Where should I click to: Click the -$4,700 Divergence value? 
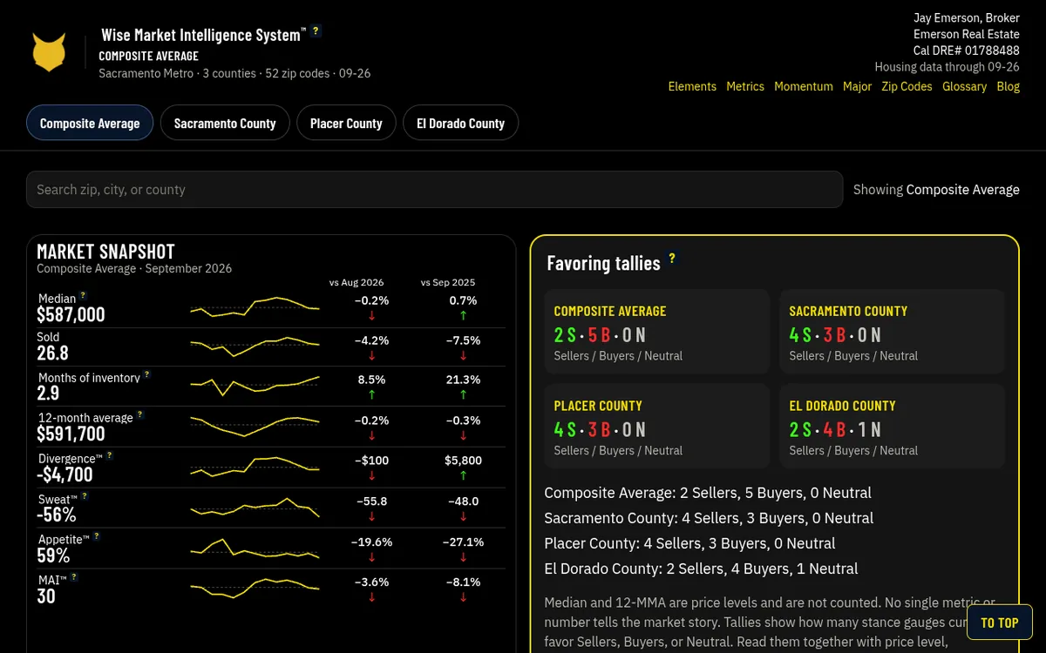pos(65,475)
